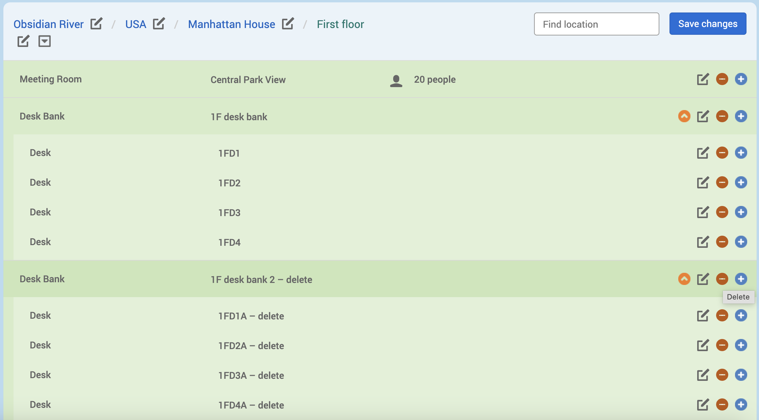Navigate to USA breadcrumb link
This screenshot has height=420, width=759.
click(x=135, y=24)
